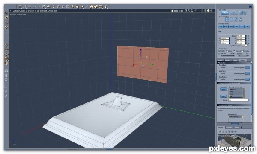Open the document title dropdown arrow
This screenshot has height=154, width=257.
11,11
